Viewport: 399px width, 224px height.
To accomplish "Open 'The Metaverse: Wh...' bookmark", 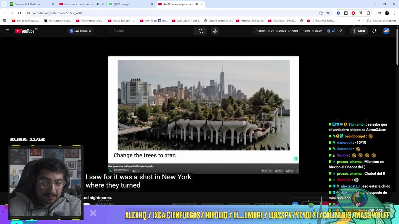I will (58, 21).
